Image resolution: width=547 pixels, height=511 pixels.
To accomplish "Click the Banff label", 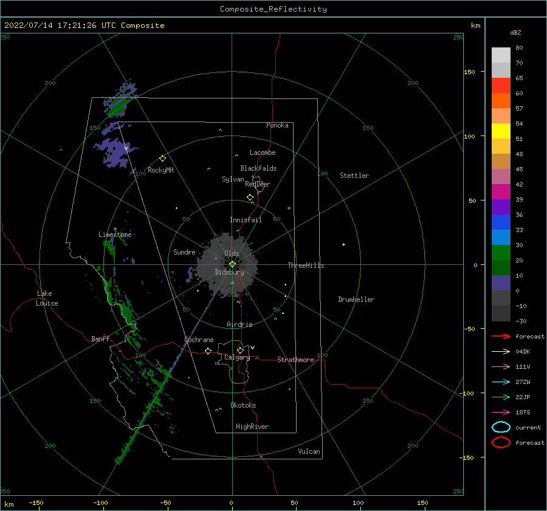I will pos(100,338).
